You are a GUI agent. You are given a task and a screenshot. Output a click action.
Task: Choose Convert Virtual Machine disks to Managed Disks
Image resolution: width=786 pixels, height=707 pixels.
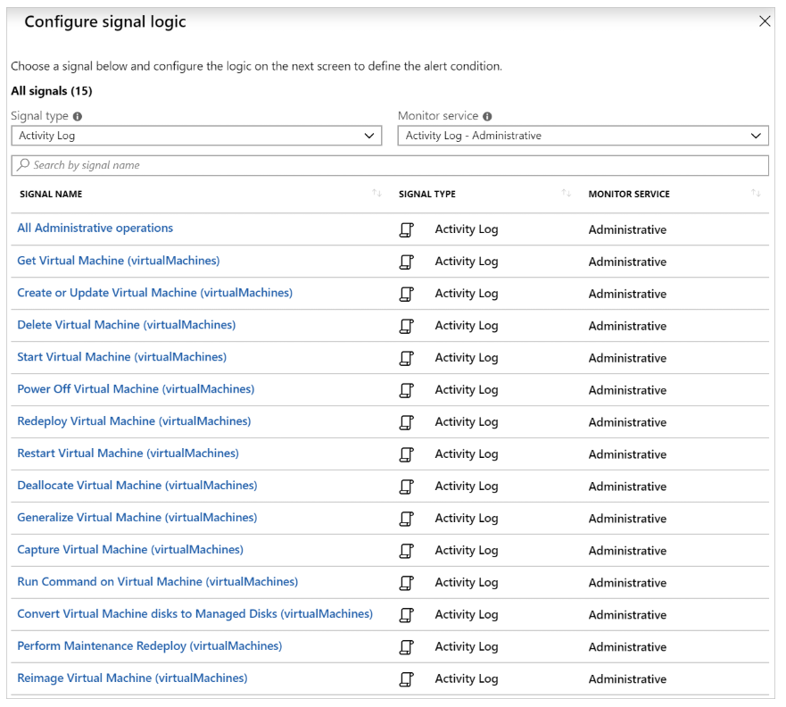coord(194,614)
